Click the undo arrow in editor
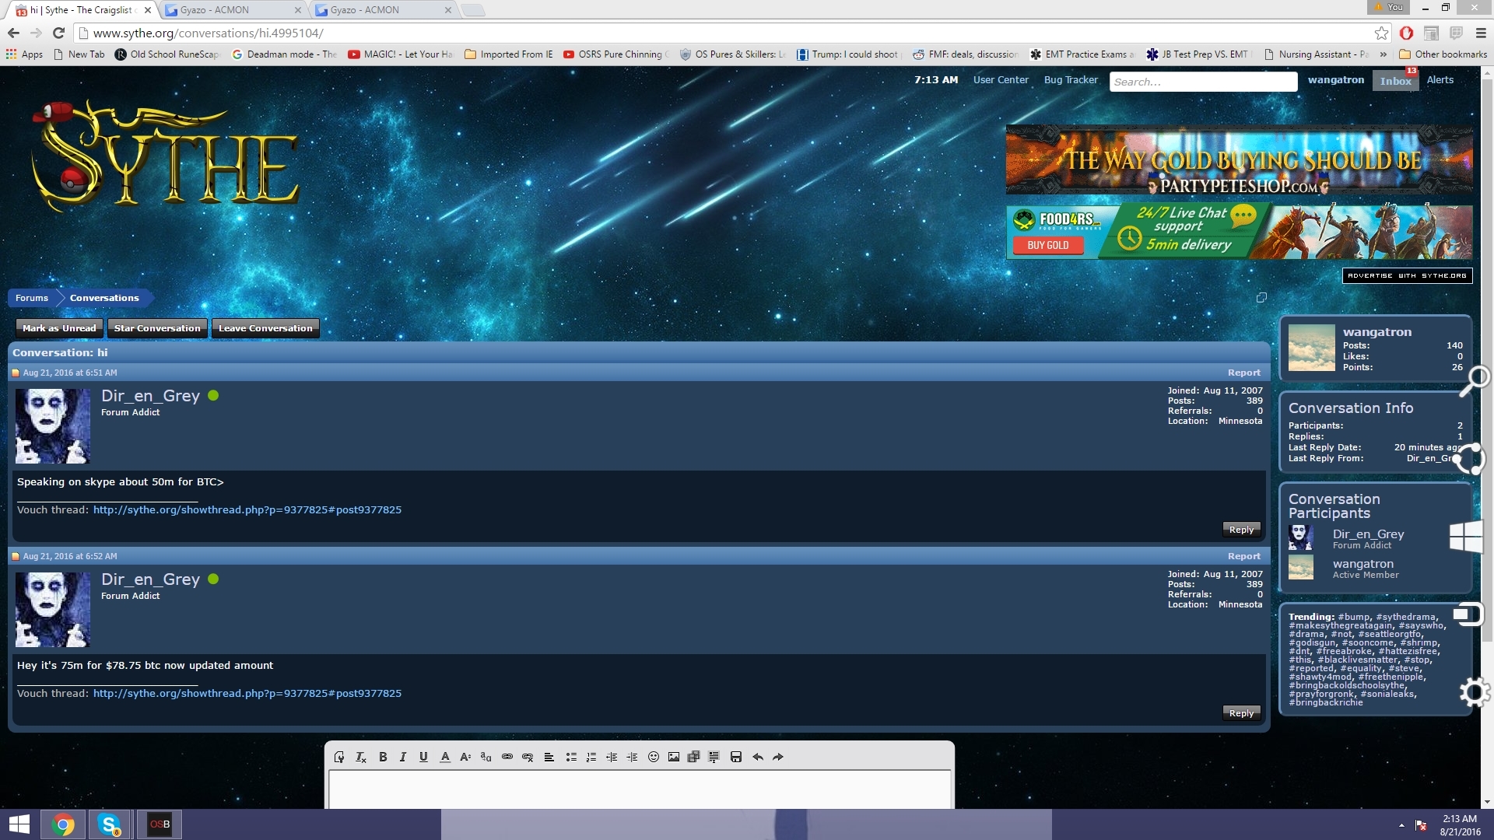 click(758, 757)
